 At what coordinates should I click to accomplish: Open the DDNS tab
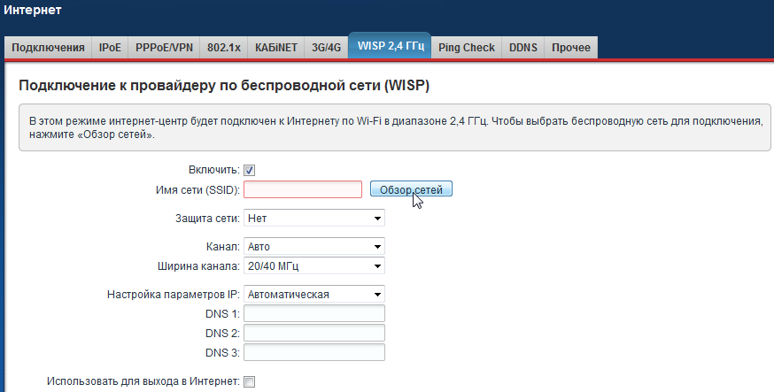[522, 47]
